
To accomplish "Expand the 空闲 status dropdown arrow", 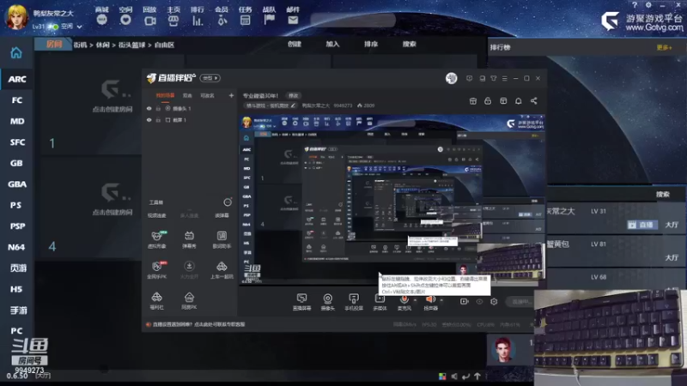I will (79, 27).
